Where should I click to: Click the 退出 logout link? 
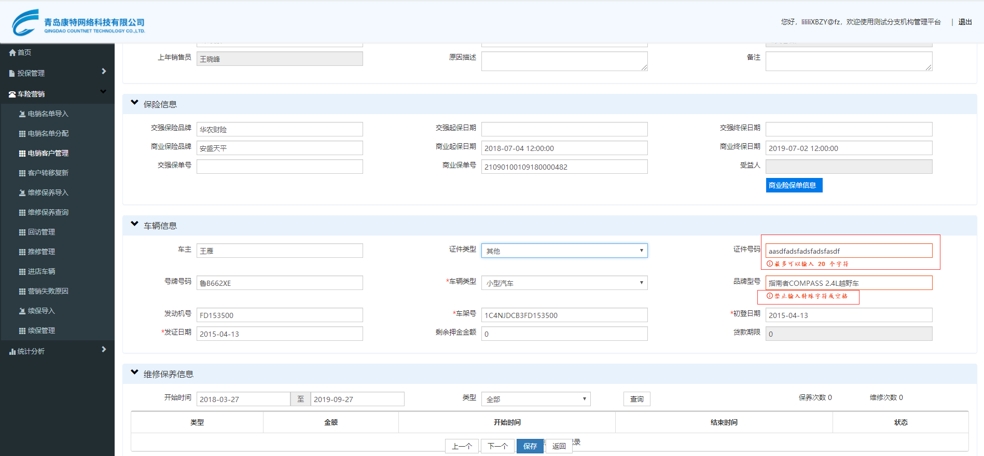pyautogui.click(x=965, y=22)
